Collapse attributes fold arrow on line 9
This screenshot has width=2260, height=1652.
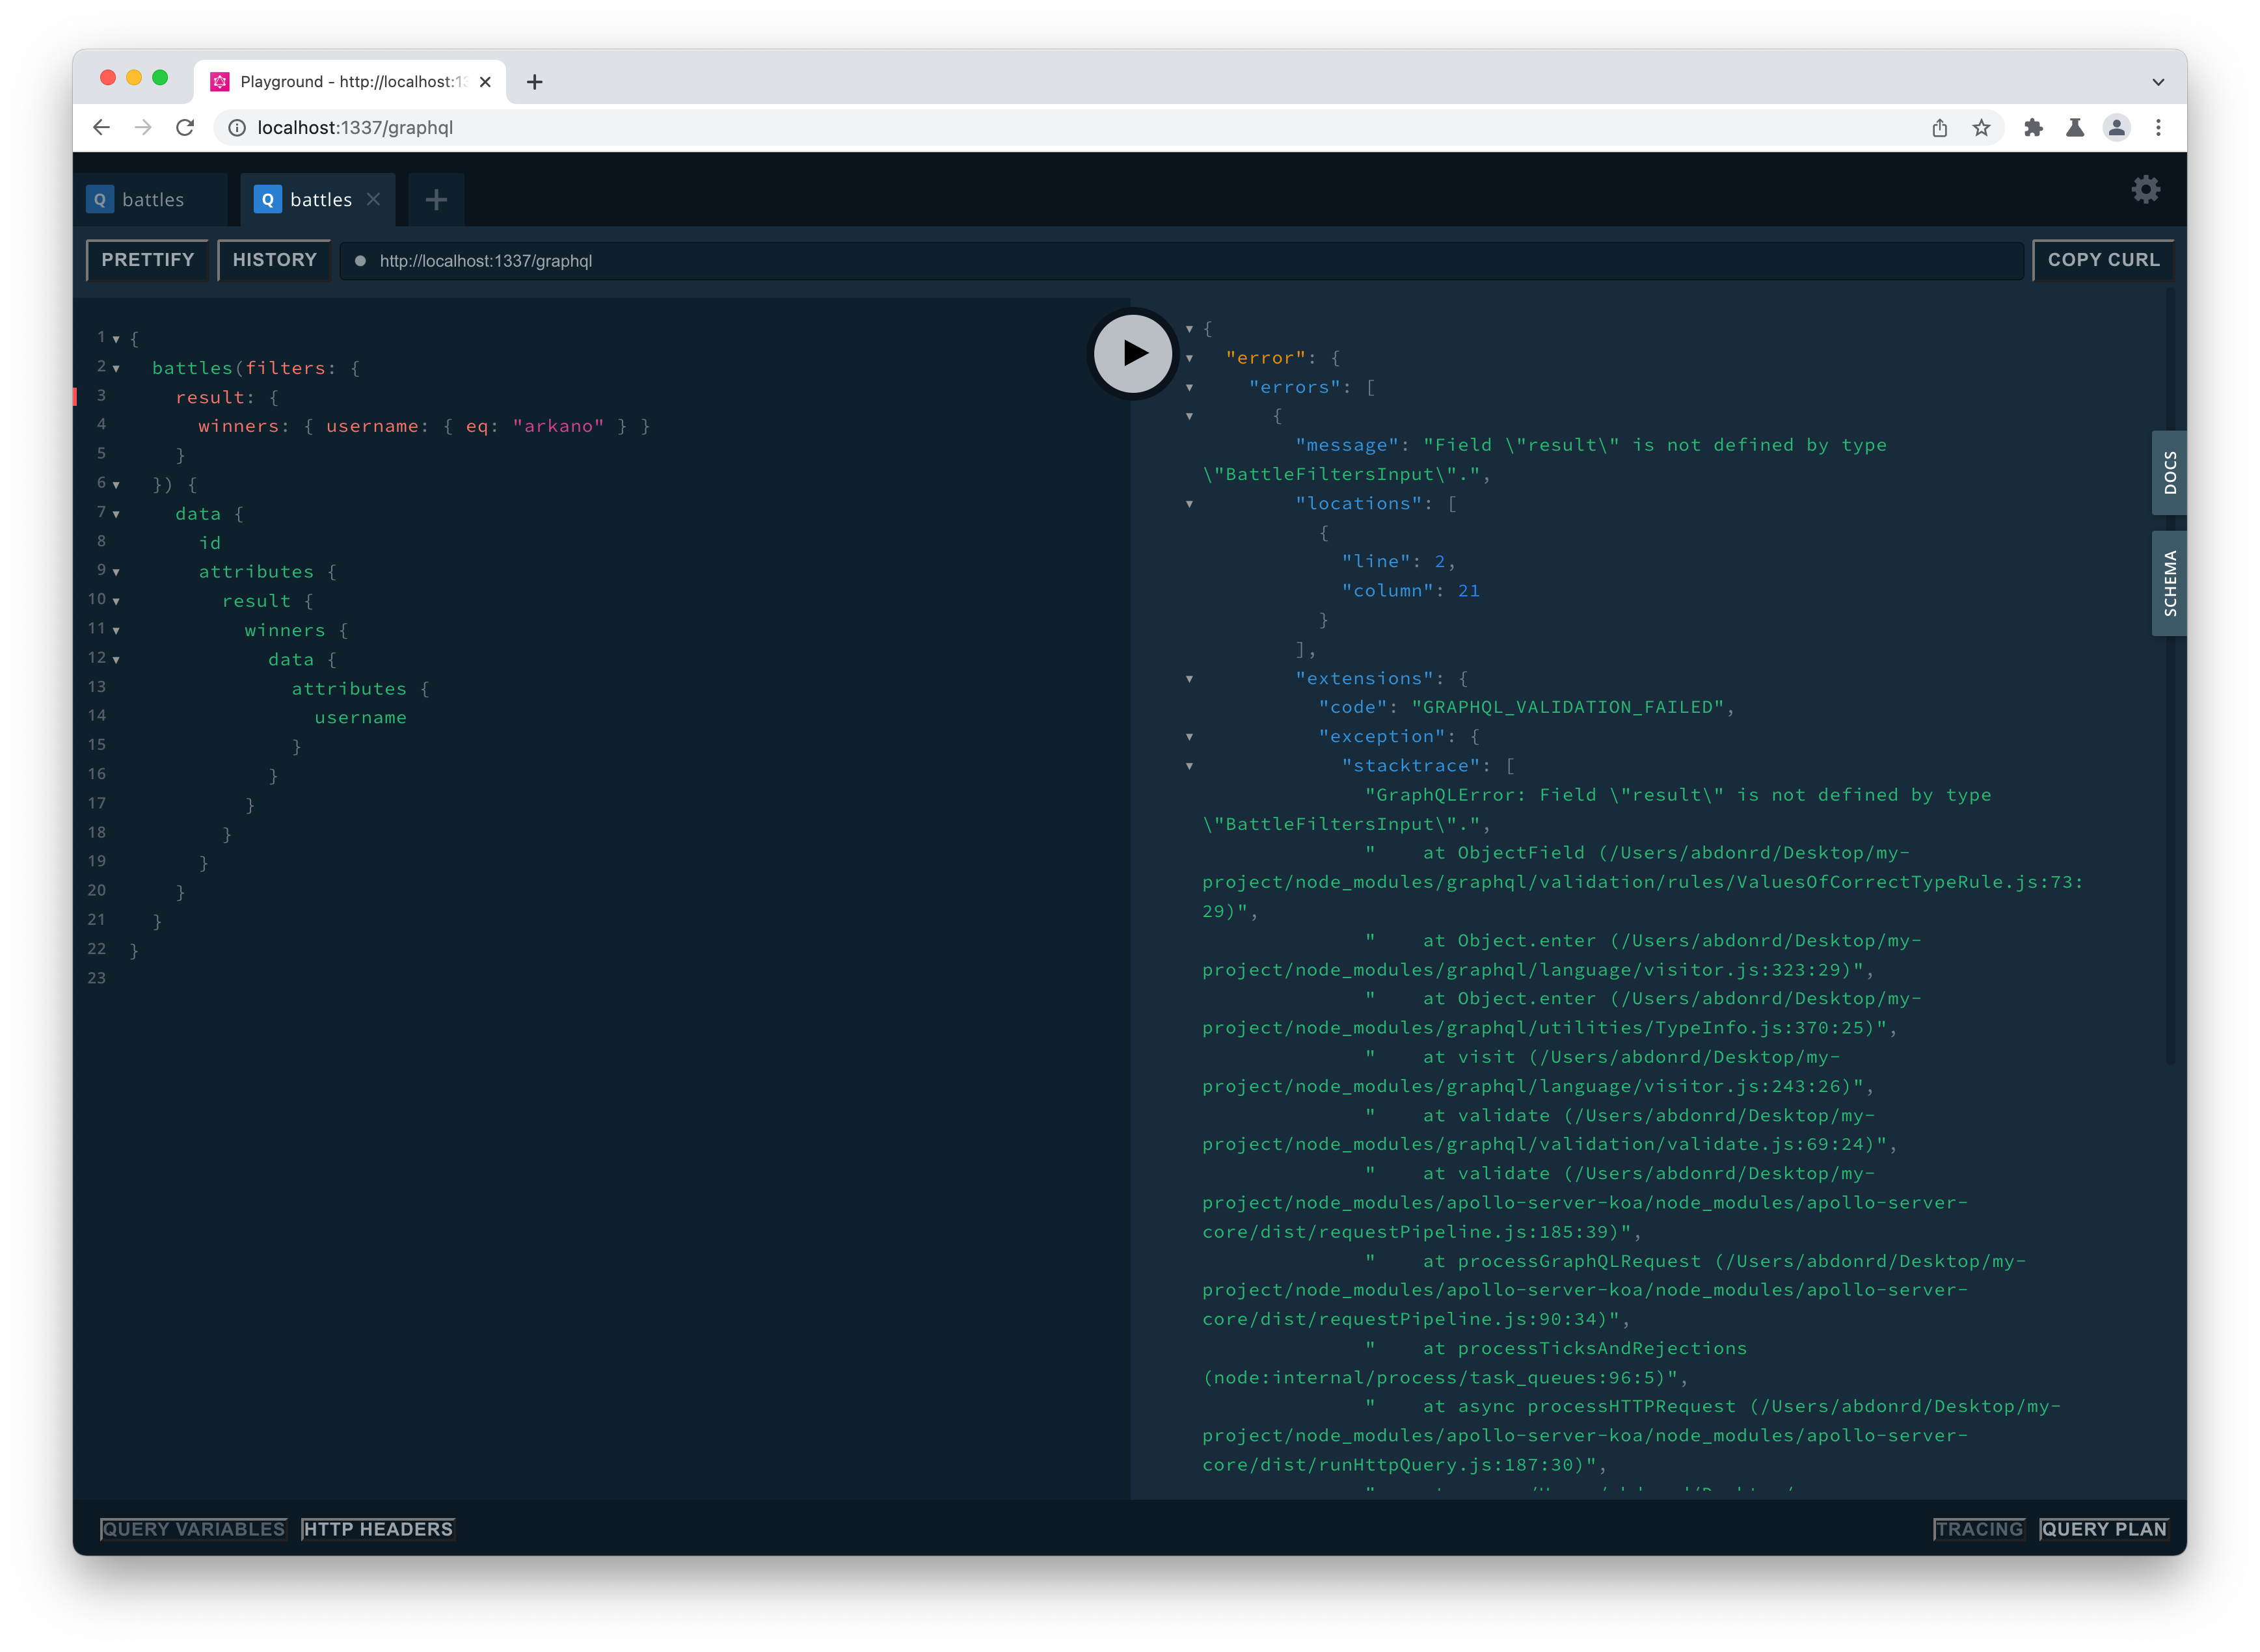coord(116,572)
